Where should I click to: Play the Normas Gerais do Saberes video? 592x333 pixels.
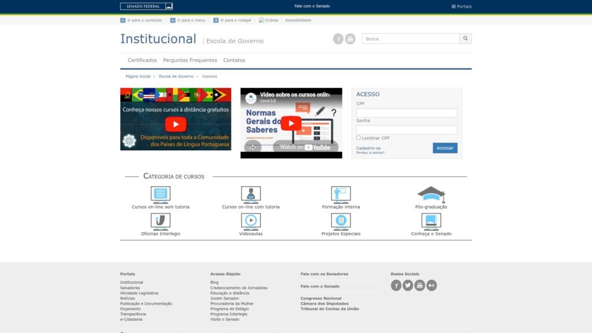click(291, 123)
